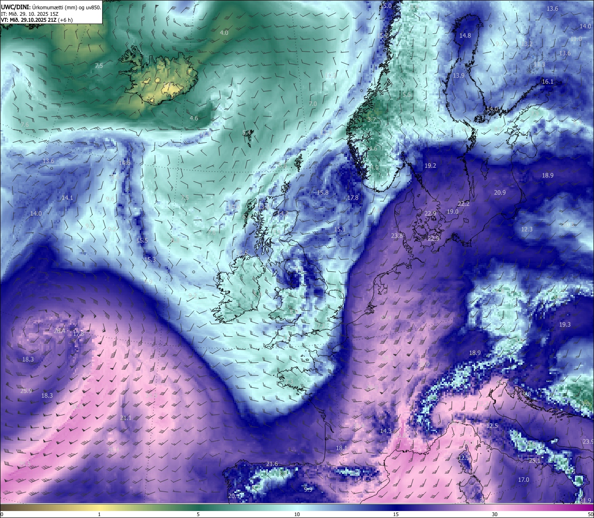Click the map value "20.9"
This screenshot has width=594, height=518.
click(x=500, y=193)
